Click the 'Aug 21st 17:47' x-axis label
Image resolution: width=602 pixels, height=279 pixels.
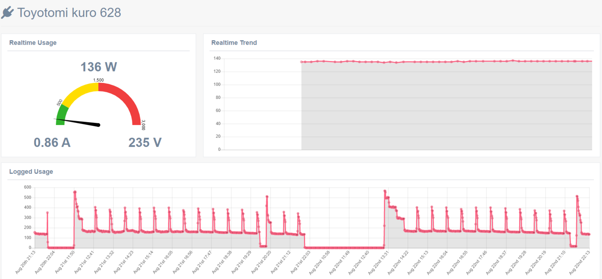click(x=202, y=262)
